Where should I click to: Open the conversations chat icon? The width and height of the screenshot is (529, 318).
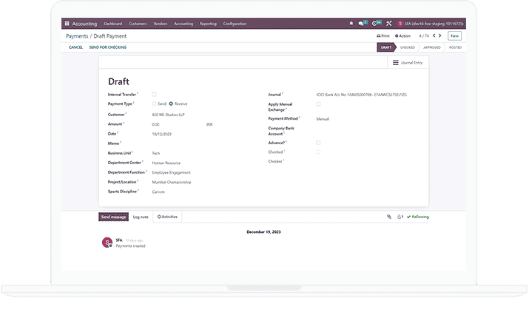[x=363, y=24]
